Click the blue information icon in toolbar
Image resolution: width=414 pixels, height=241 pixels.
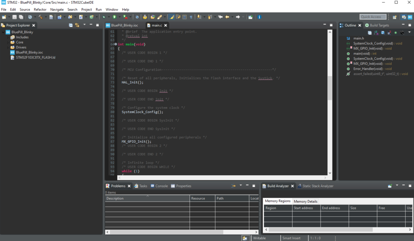click(259, 17)
